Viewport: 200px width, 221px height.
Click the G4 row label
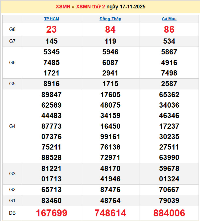point(12,126)
